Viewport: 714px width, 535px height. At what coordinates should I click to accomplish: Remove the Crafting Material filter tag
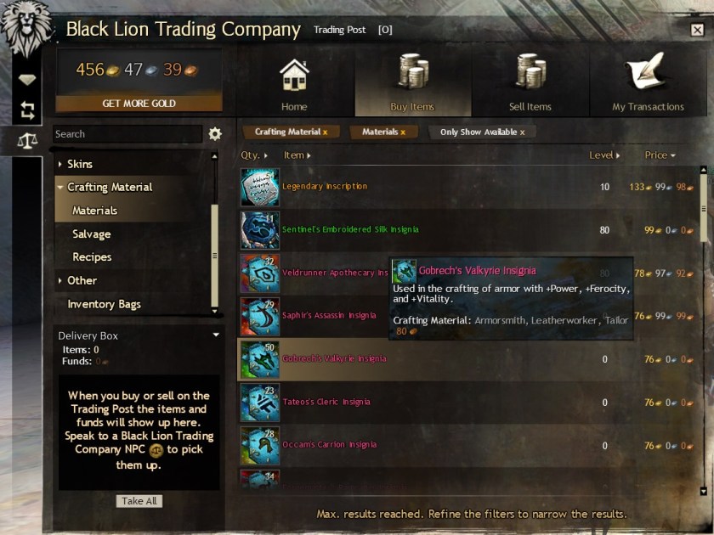coord(325,132)
